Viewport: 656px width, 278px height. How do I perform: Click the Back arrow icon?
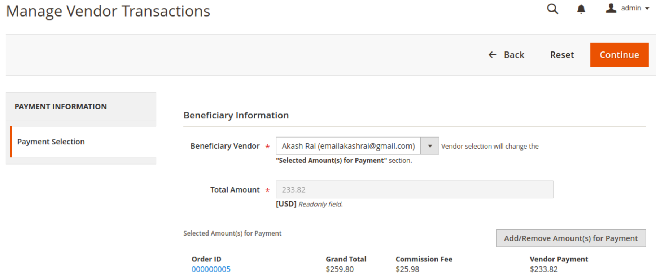click(493, 55)
